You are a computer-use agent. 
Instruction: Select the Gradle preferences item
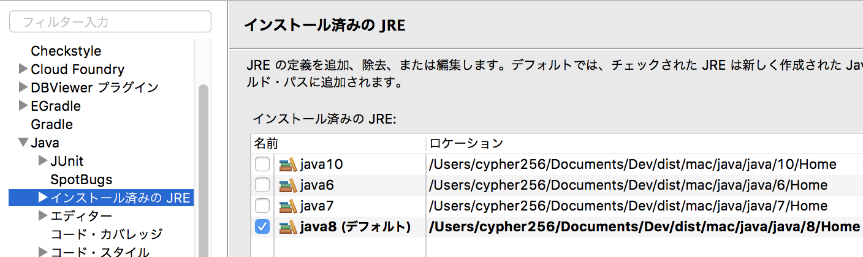pyautogui.click(x=52, y=124)
